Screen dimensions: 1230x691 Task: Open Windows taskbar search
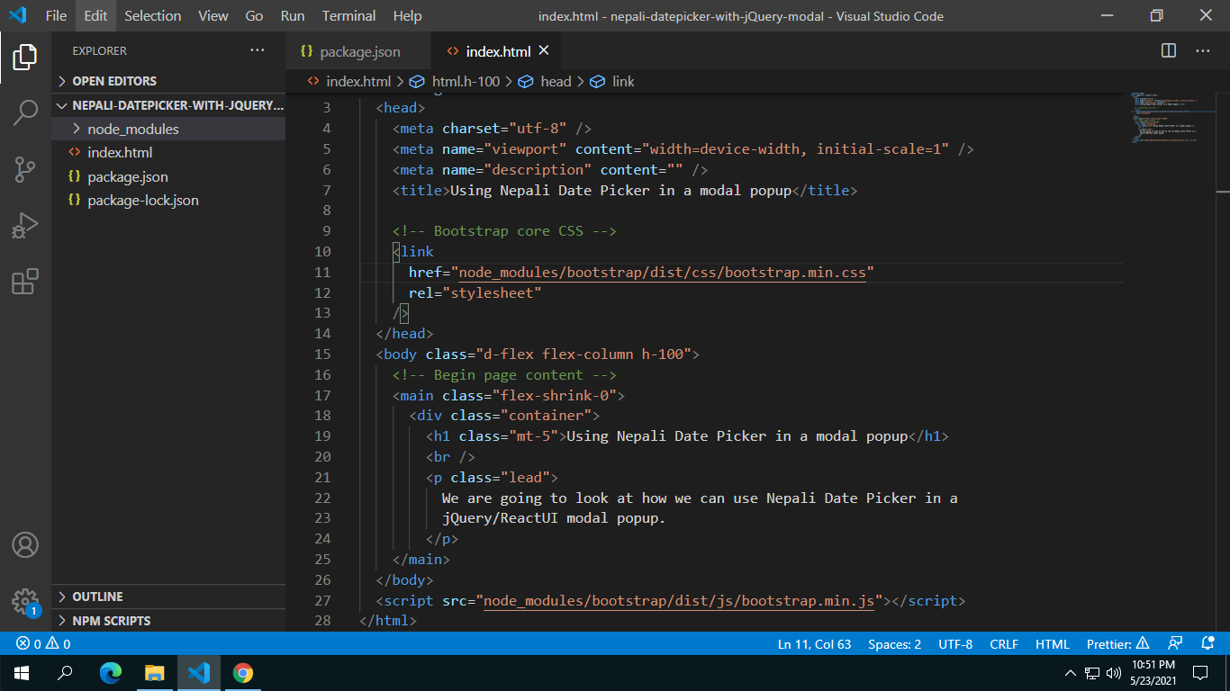click(65, 673)
